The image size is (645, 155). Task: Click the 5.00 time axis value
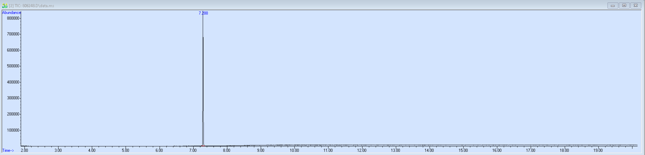[125, 150]
